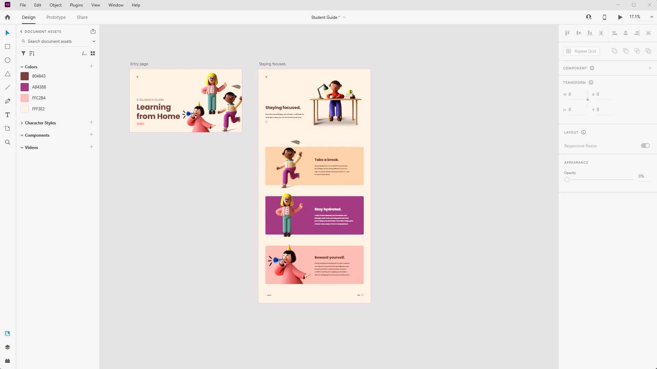
Task: Open the Layers panel icon
Action: tap(8, 347)
